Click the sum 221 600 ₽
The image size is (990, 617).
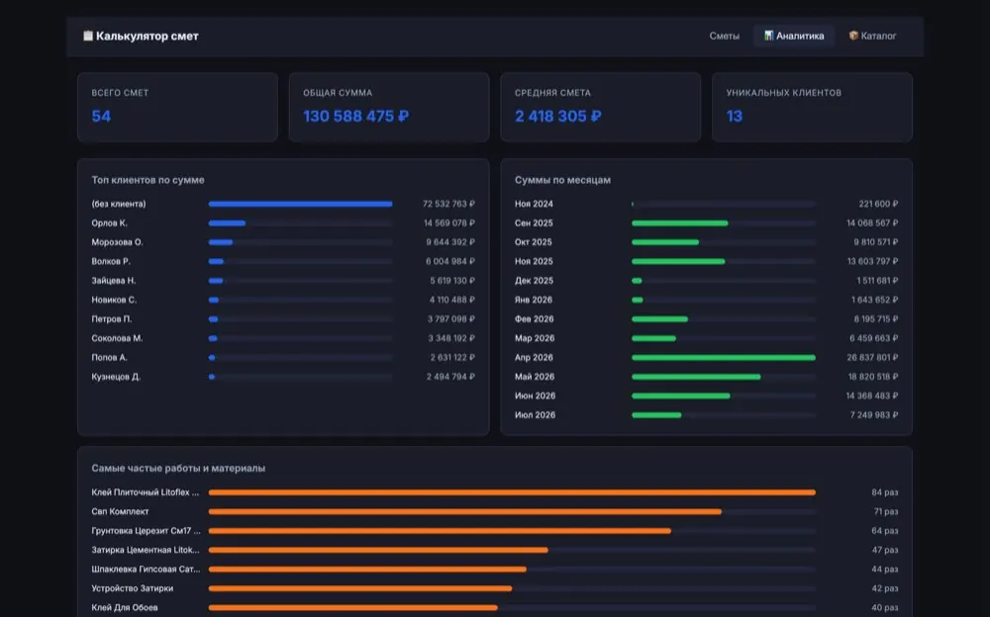click(x=878, y=204)
